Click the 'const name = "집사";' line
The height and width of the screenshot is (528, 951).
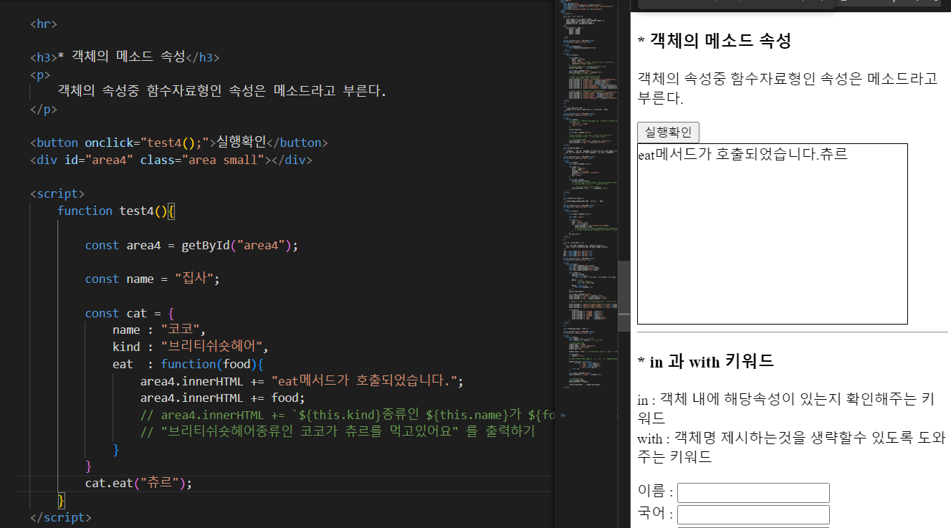152,279
